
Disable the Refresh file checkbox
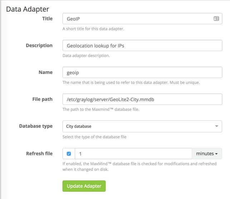[69, 154]
